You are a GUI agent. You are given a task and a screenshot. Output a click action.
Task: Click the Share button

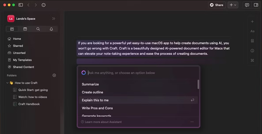(217, 5)
